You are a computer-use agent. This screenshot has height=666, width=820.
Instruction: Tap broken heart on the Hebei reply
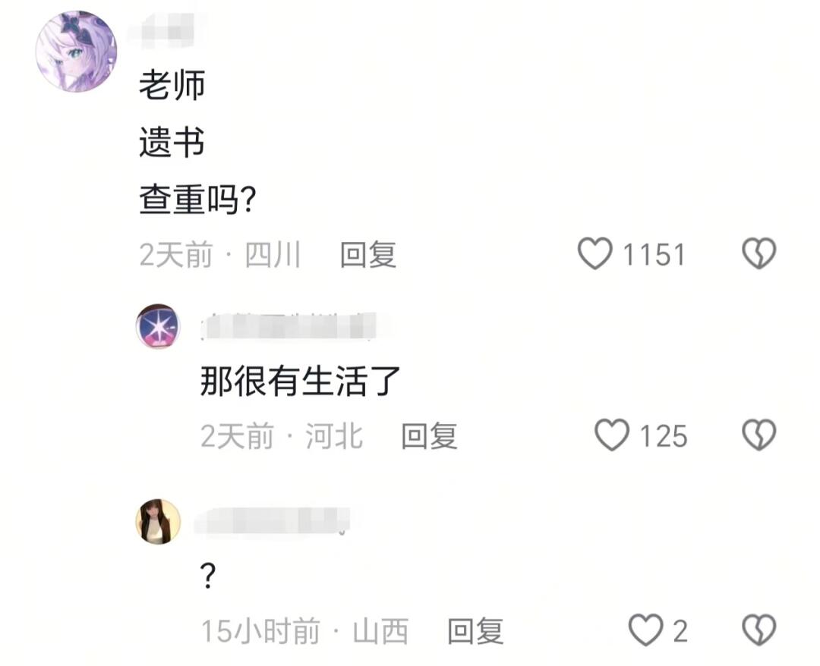[758, 435]
